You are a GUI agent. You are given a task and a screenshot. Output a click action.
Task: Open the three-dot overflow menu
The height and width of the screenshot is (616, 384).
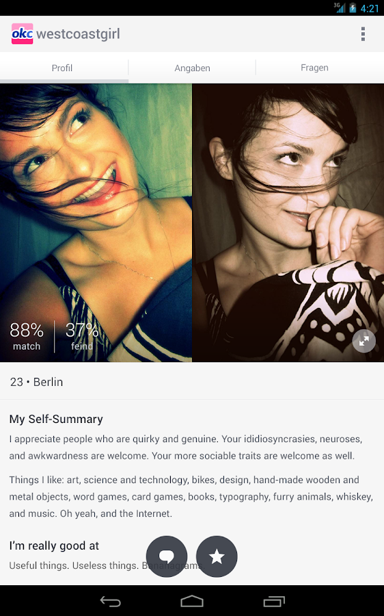pos(364,34)
